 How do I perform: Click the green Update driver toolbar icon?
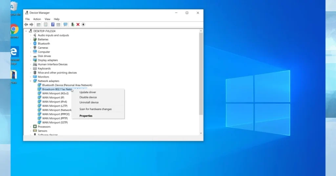coord(73,25)
